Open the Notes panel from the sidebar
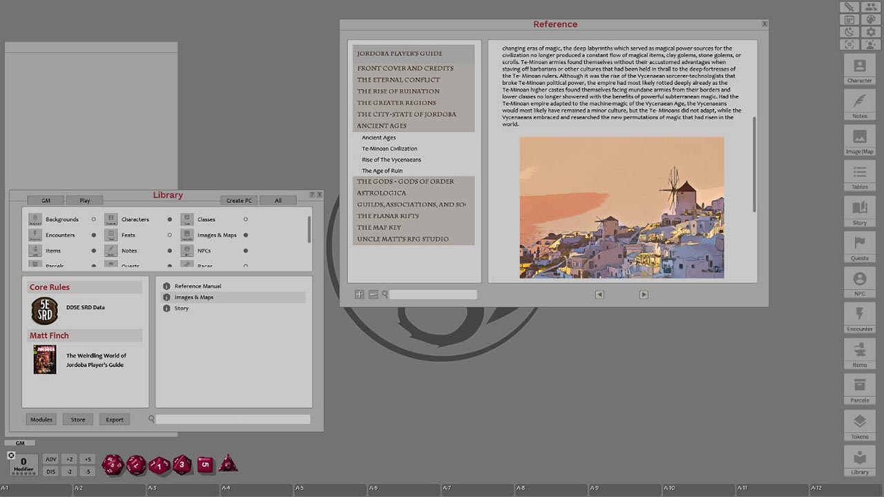This screenshot has height=497, width=884. (859, 105)
